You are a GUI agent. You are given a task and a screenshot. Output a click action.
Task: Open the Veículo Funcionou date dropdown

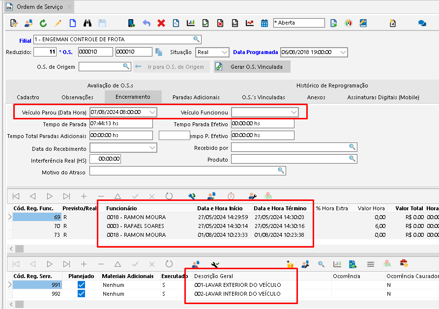[294, 112]
